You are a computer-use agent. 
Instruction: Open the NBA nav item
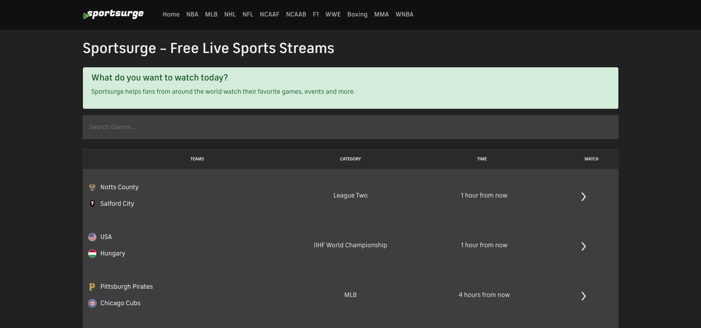(192, 14)
